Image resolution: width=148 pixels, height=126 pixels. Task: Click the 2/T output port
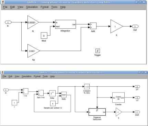tap(137, 87)
